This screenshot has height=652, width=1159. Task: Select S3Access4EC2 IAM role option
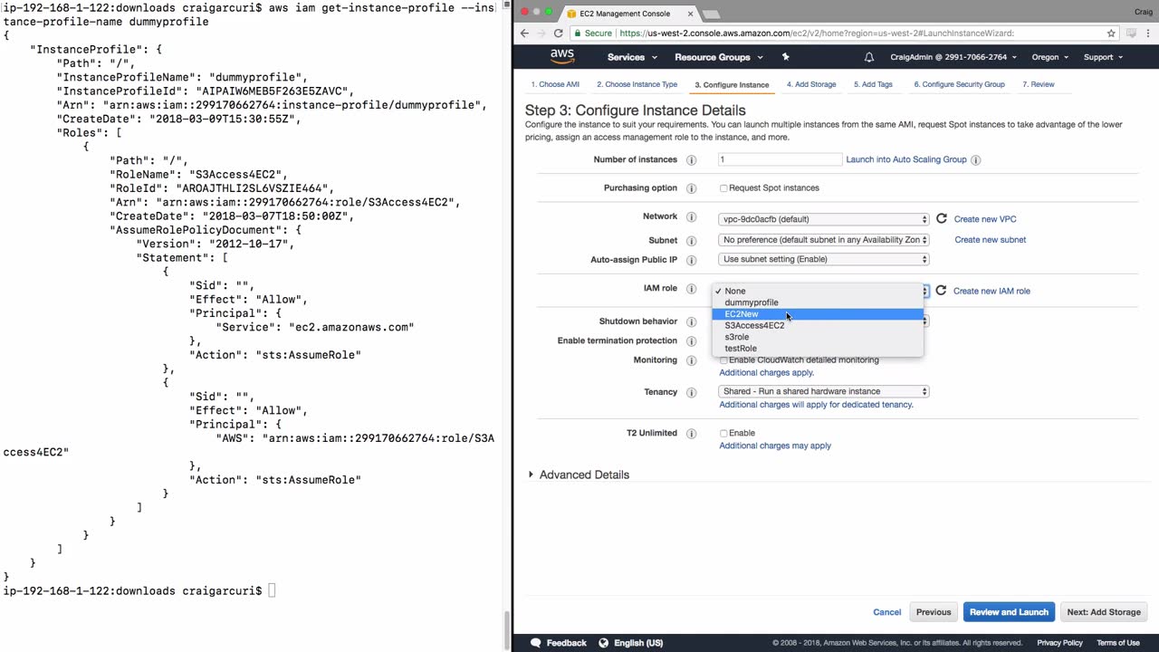pyautogui.click(x=818, y=325)
